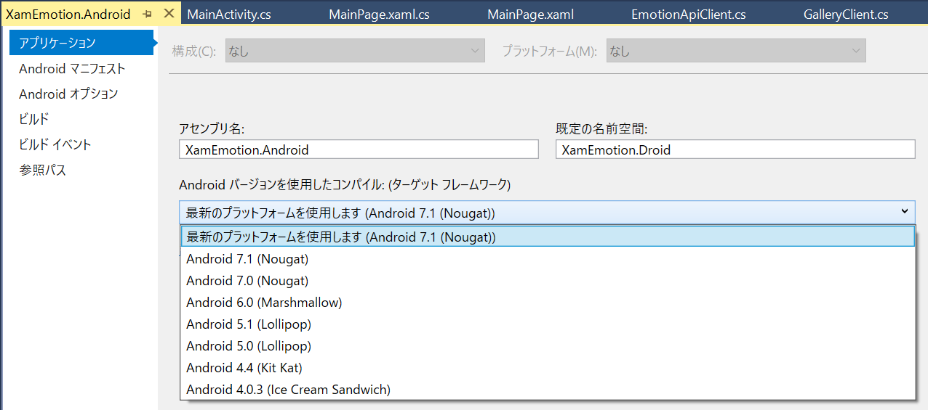Open the プラットフォーム dropdown
The image size is (928, 410).
click(736, 51)
